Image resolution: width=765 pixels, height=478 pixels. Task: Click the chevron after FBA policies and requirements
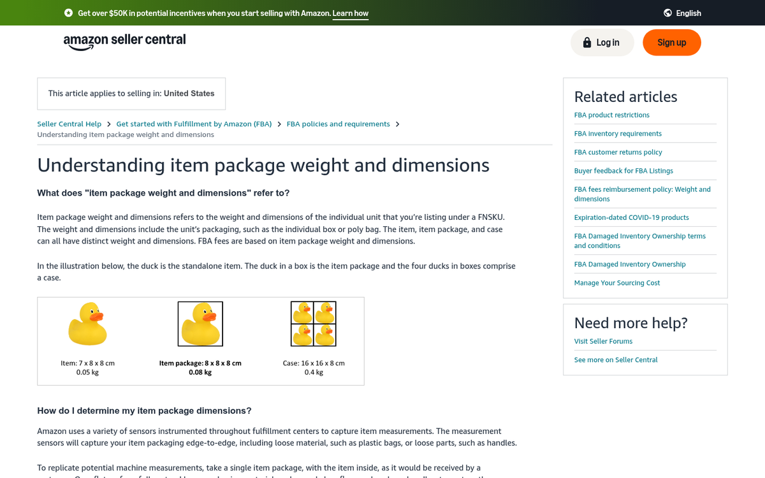(x=397, y=124)
